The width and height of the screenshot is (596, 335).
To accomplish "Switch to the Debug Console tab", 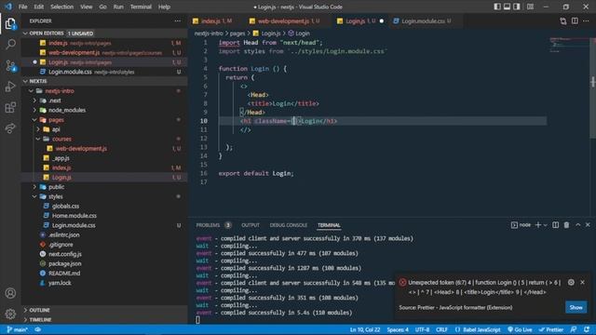I will pos(288,225).
